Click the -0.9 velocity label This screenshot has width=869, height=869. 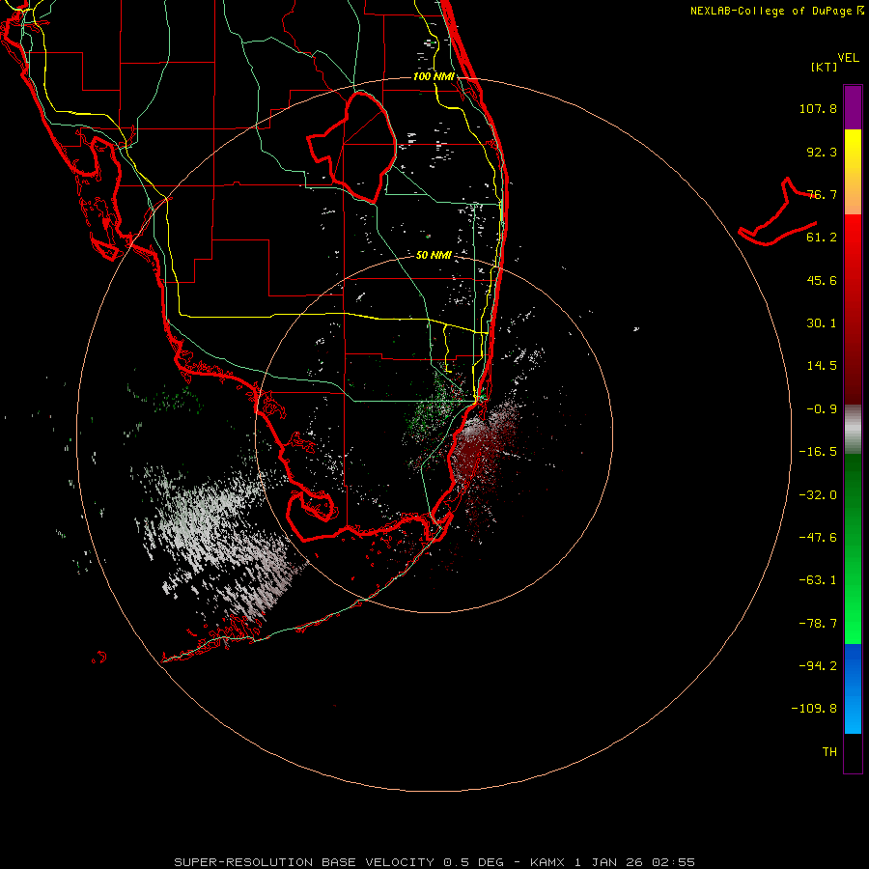822,409
